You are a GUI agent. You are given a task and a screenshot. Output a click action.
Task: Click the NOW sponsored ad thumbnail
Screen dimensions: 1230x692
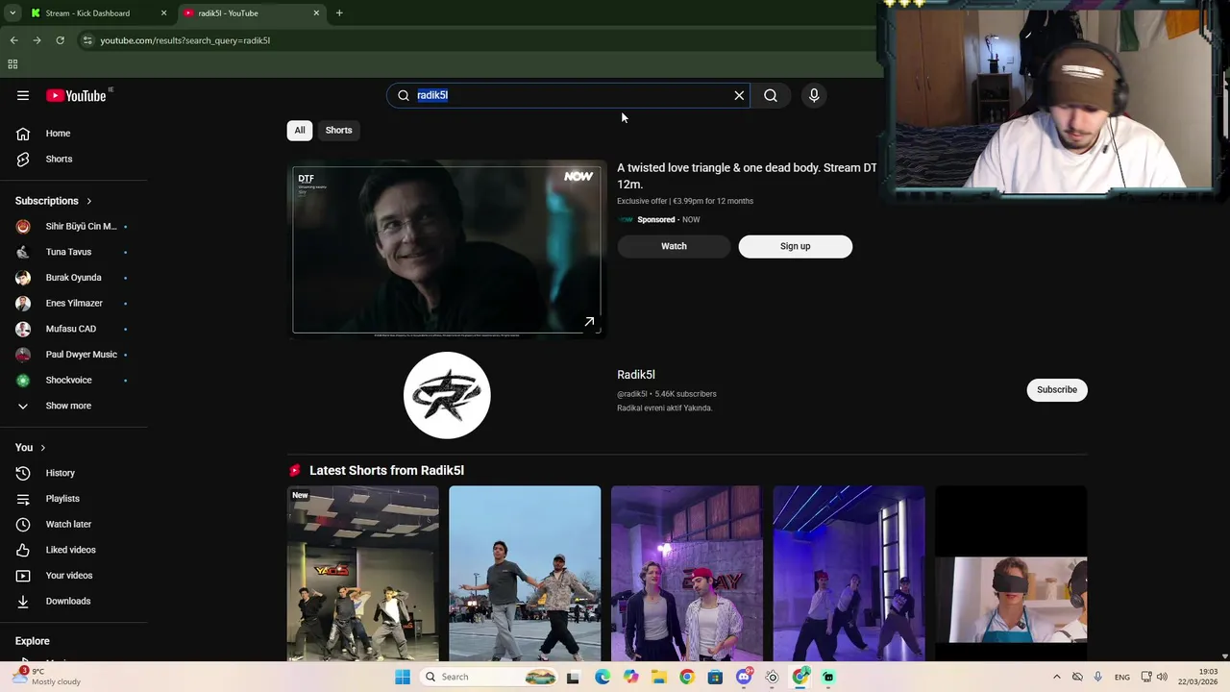[447, 250]
